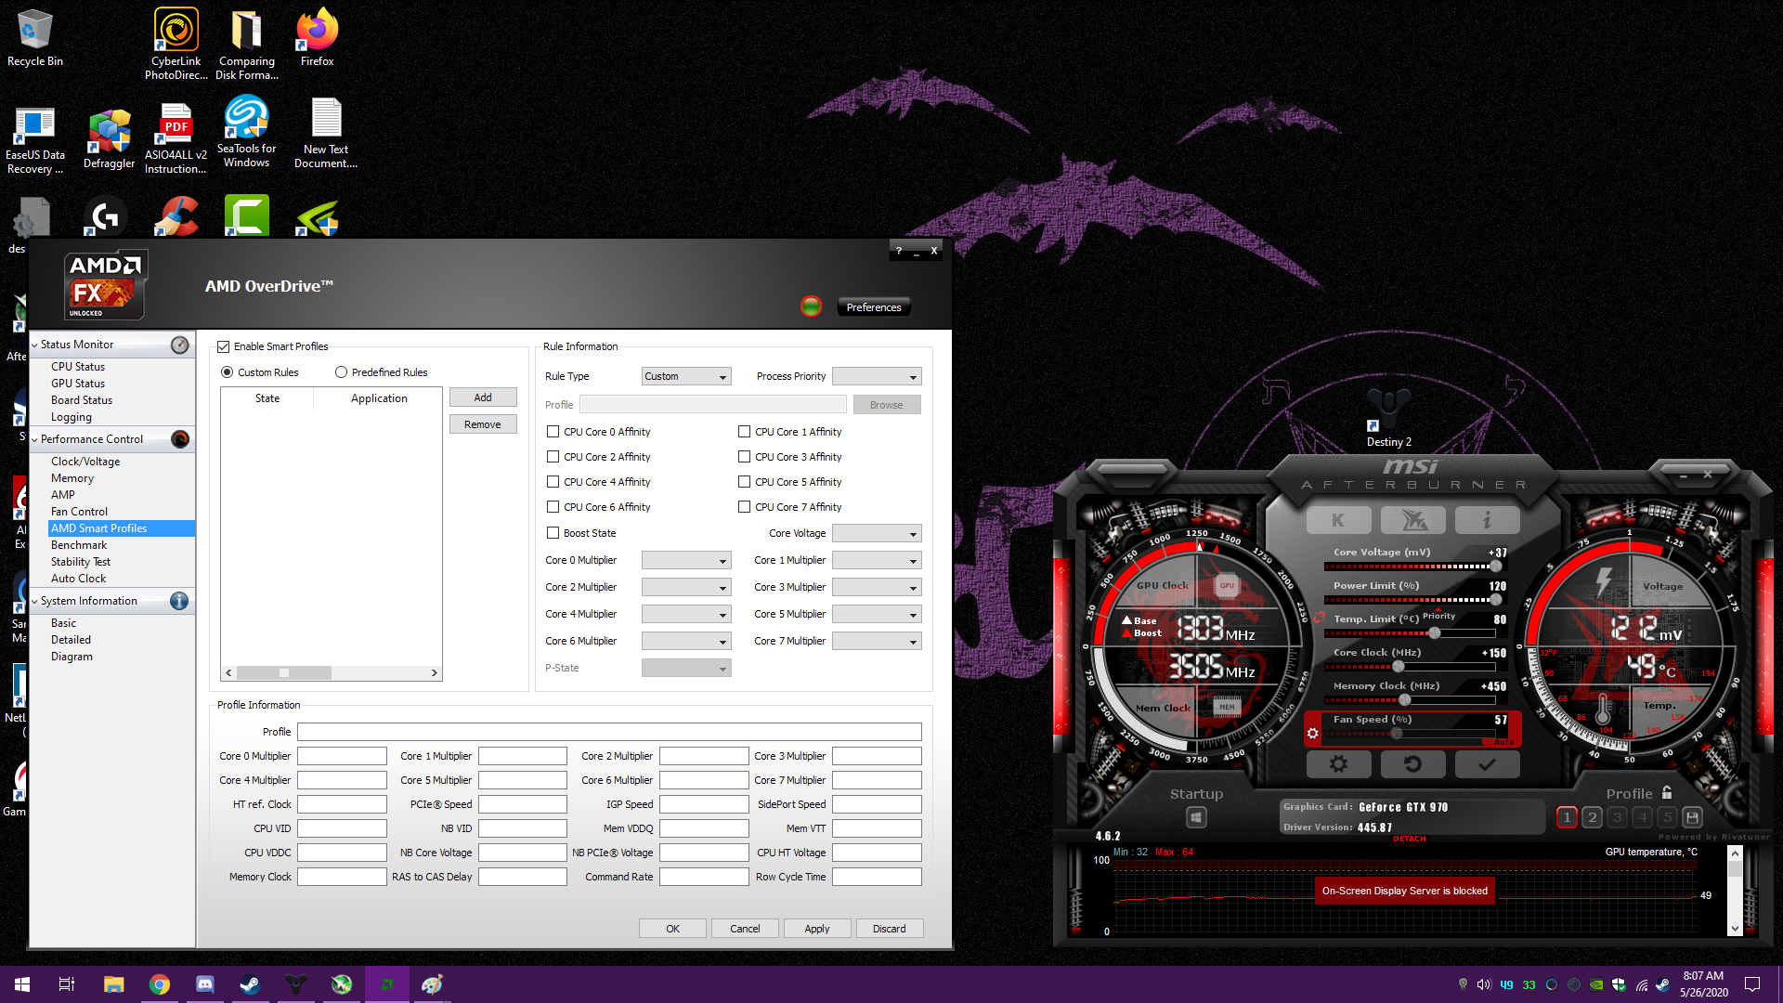Click MEM chip icon in clock gauge
The width and height of the screenshot is (1783, 1003).
coord(1227,707)
